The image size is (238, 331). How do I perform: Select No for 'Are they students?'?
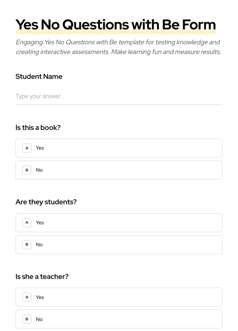coord(119,244)
